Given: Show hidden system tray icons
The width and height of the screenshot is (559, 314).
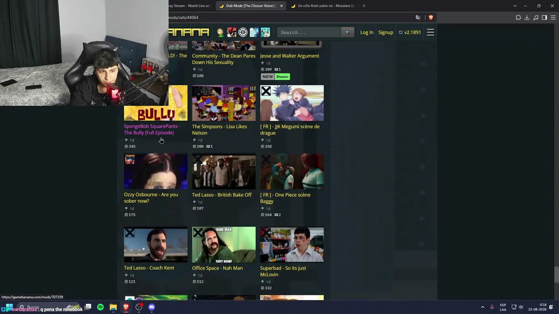Looking at the screenshot, I should [x=483, y=307].
